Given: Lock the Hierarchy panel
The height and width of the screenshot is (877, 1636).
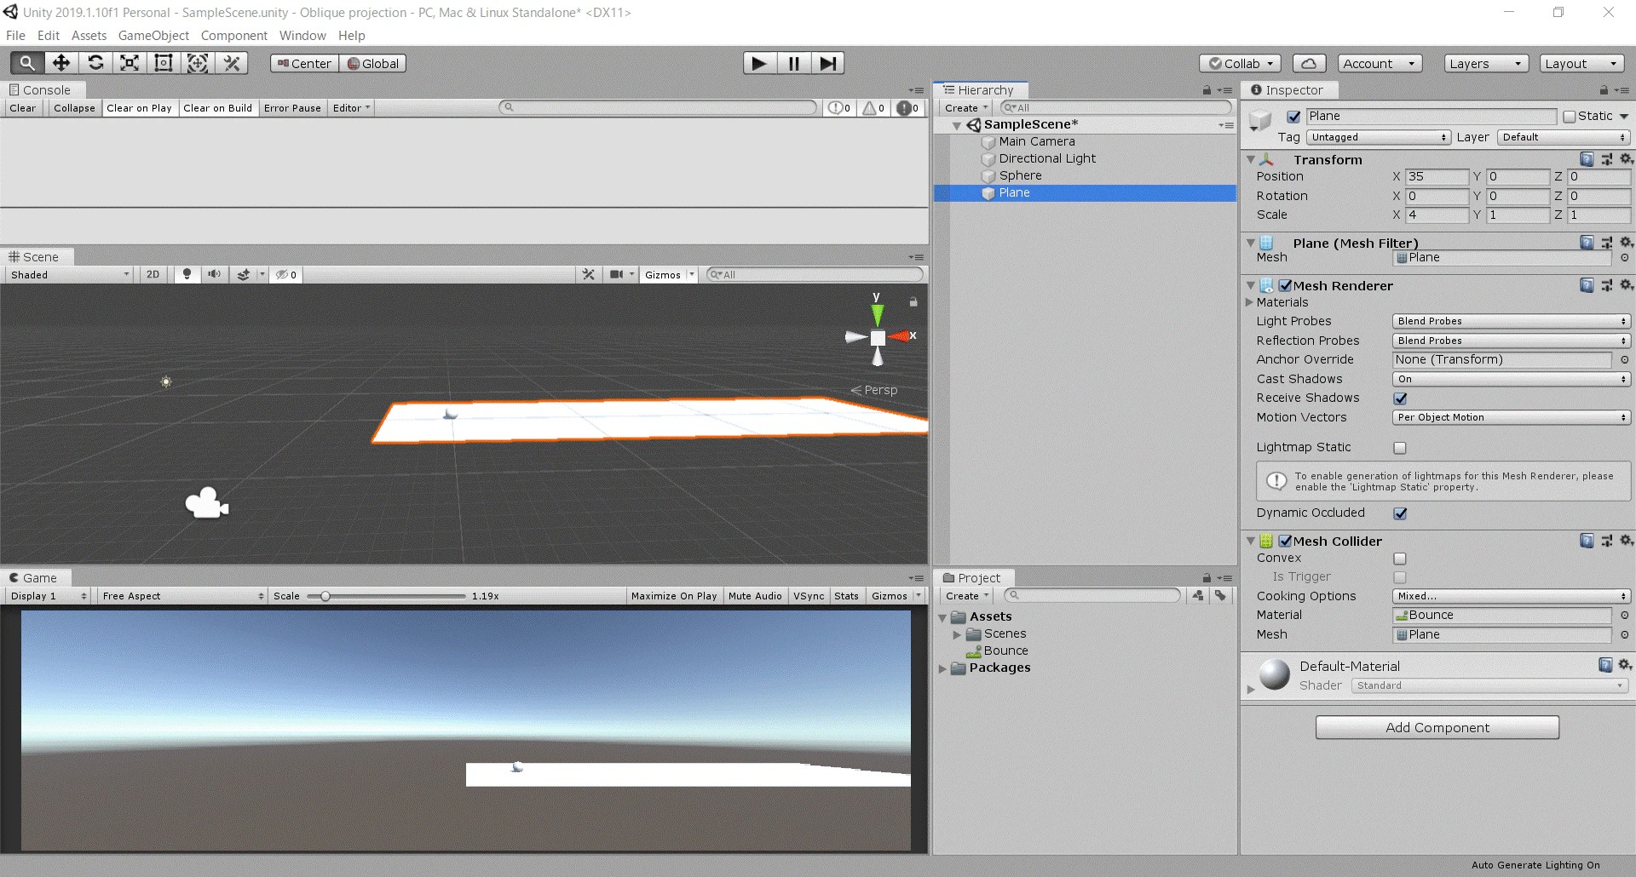Looking at the screenshot, I should [1207, 89].
